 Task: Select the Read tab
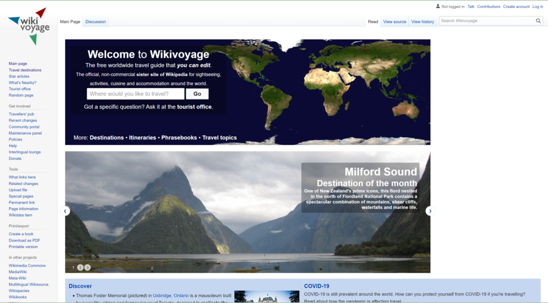(x=373, y=21)
